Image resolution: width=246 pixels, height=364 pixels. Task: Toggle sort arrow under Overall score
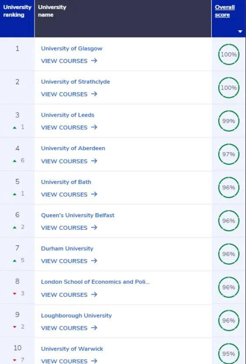coord(240,31)
